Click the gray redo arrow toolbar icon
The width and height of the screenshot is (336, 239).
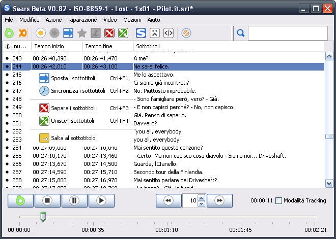[54, 33]
